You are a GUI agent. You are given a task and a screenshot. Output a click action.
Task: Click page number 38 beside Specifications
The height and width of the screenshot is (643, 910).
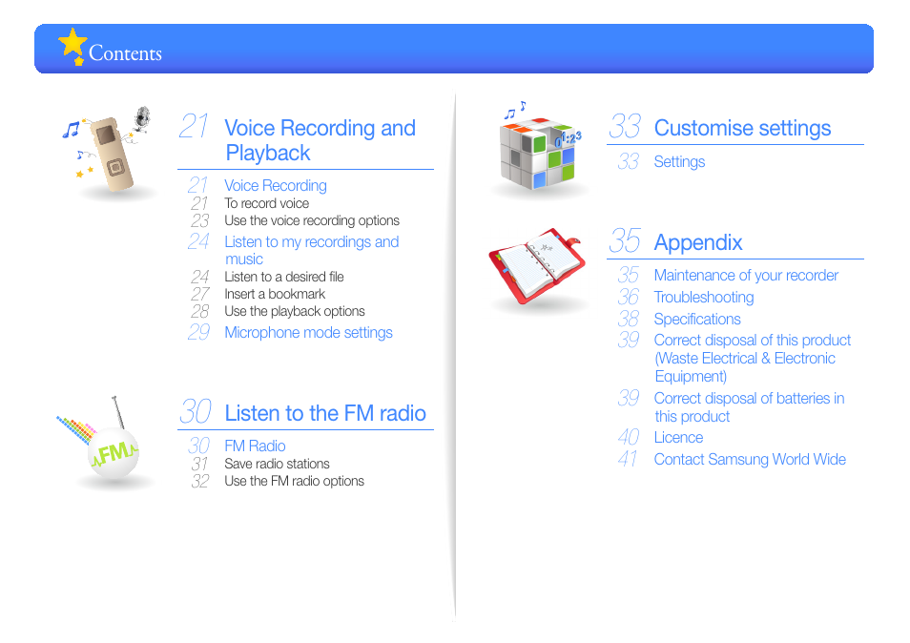click(x=629, y=320)
